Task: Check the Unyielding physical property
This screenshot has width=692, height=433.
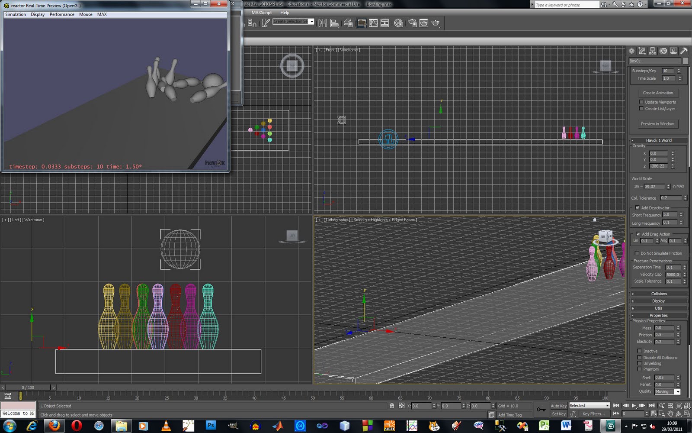Action: point(640,363)
